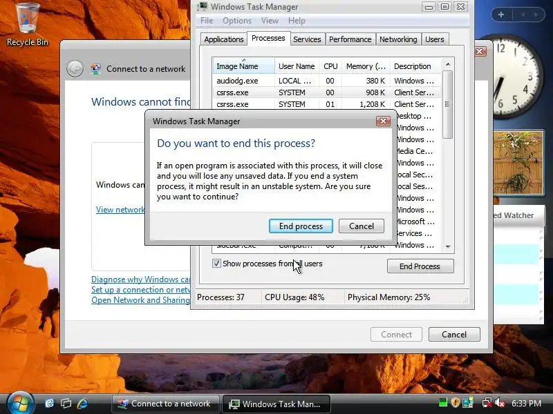553x414 pixels.
Task: Open the Windows Start orb
Action: (x=20, y=404)
